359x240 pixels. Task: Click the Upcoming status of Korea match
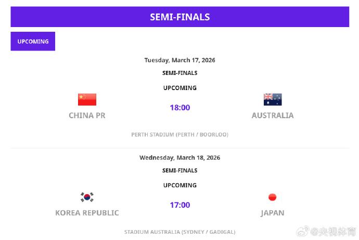pyautogui.click(x=180, y=185)
